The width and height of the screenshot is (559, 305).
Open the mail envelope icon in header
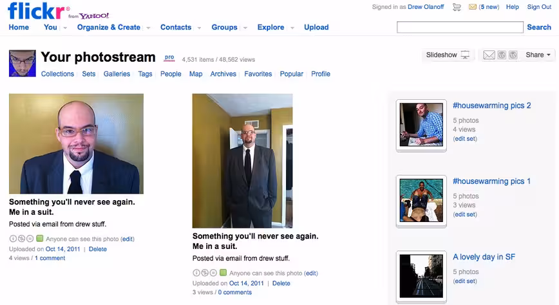click(473, 7)
